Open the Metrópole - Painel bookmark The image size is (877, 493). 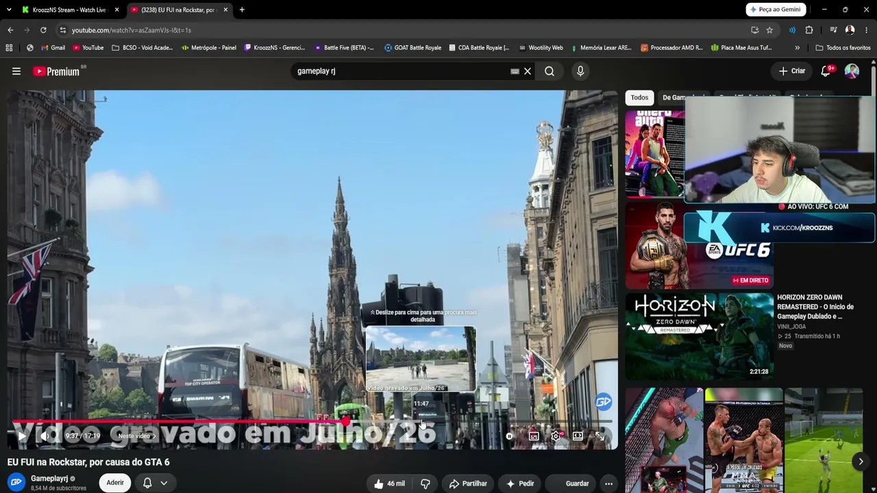click(x=209, y=48)
